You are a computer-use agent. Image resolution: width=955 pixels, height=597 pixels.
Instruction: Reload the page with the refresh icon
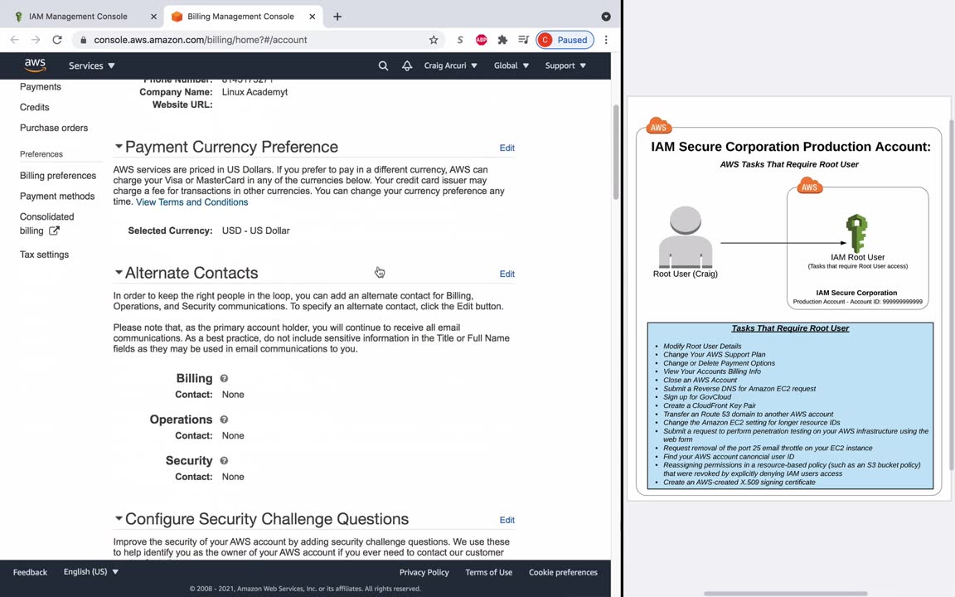[x=57, y=40]
